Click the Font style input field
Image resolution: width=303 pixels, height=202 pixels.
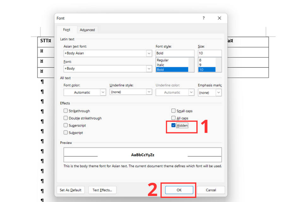pyautogui.click(x=175, y=53)
